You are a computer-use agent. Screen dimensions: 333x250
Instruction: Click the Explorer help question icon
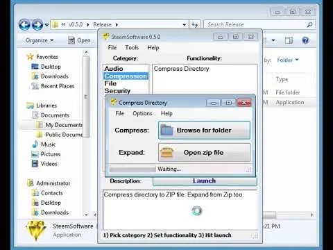305,40
